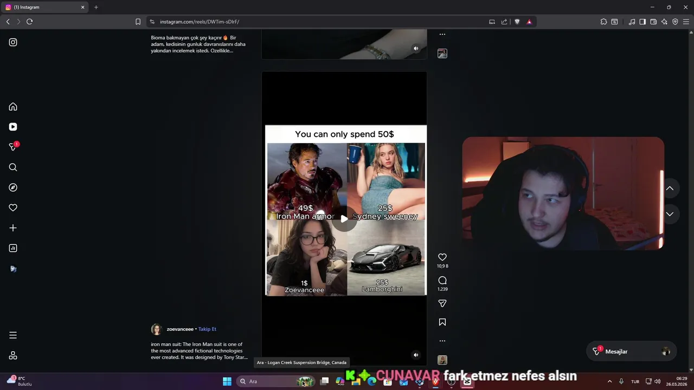Open the Dashboard chart icon in sidebar

[x=13, y=248]
